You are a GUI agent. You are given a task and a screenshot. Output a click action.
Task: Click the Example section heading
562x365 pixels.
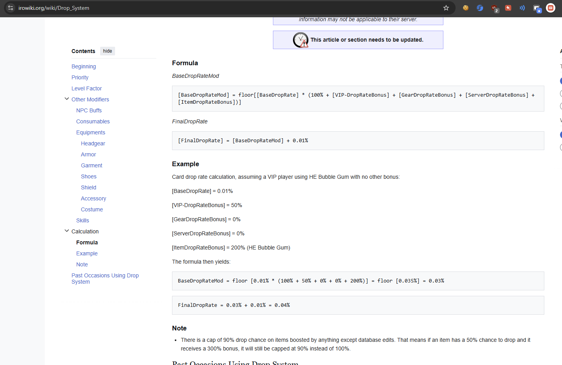(185, 164)
